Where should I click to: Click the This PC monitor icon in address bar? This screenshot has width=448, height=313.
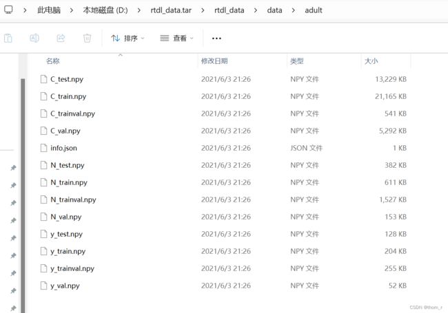[8, 10]
